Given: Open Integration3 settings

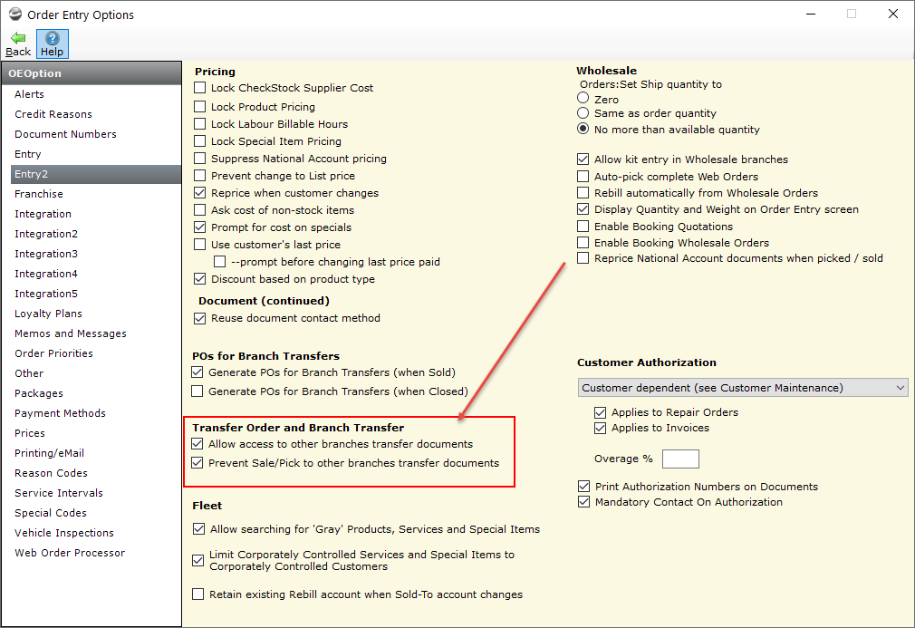Looking at the screenshot, I should point(46,254).
